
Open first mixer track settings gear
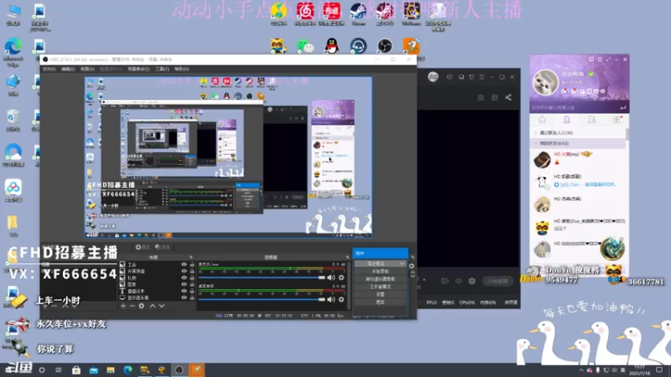click(341, 278)
